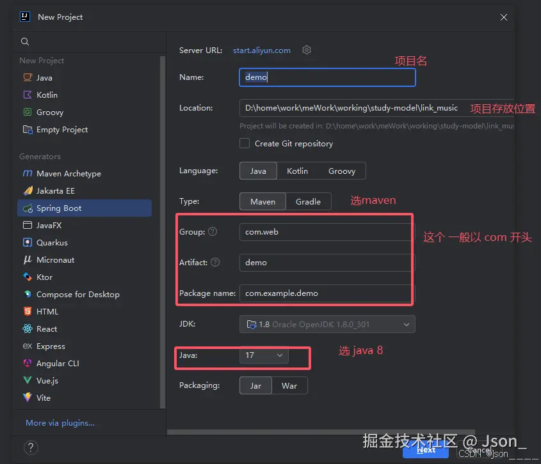
Task: Click the Java coffee cup icon
Action: pyautogui.click(x=28, y=77)
